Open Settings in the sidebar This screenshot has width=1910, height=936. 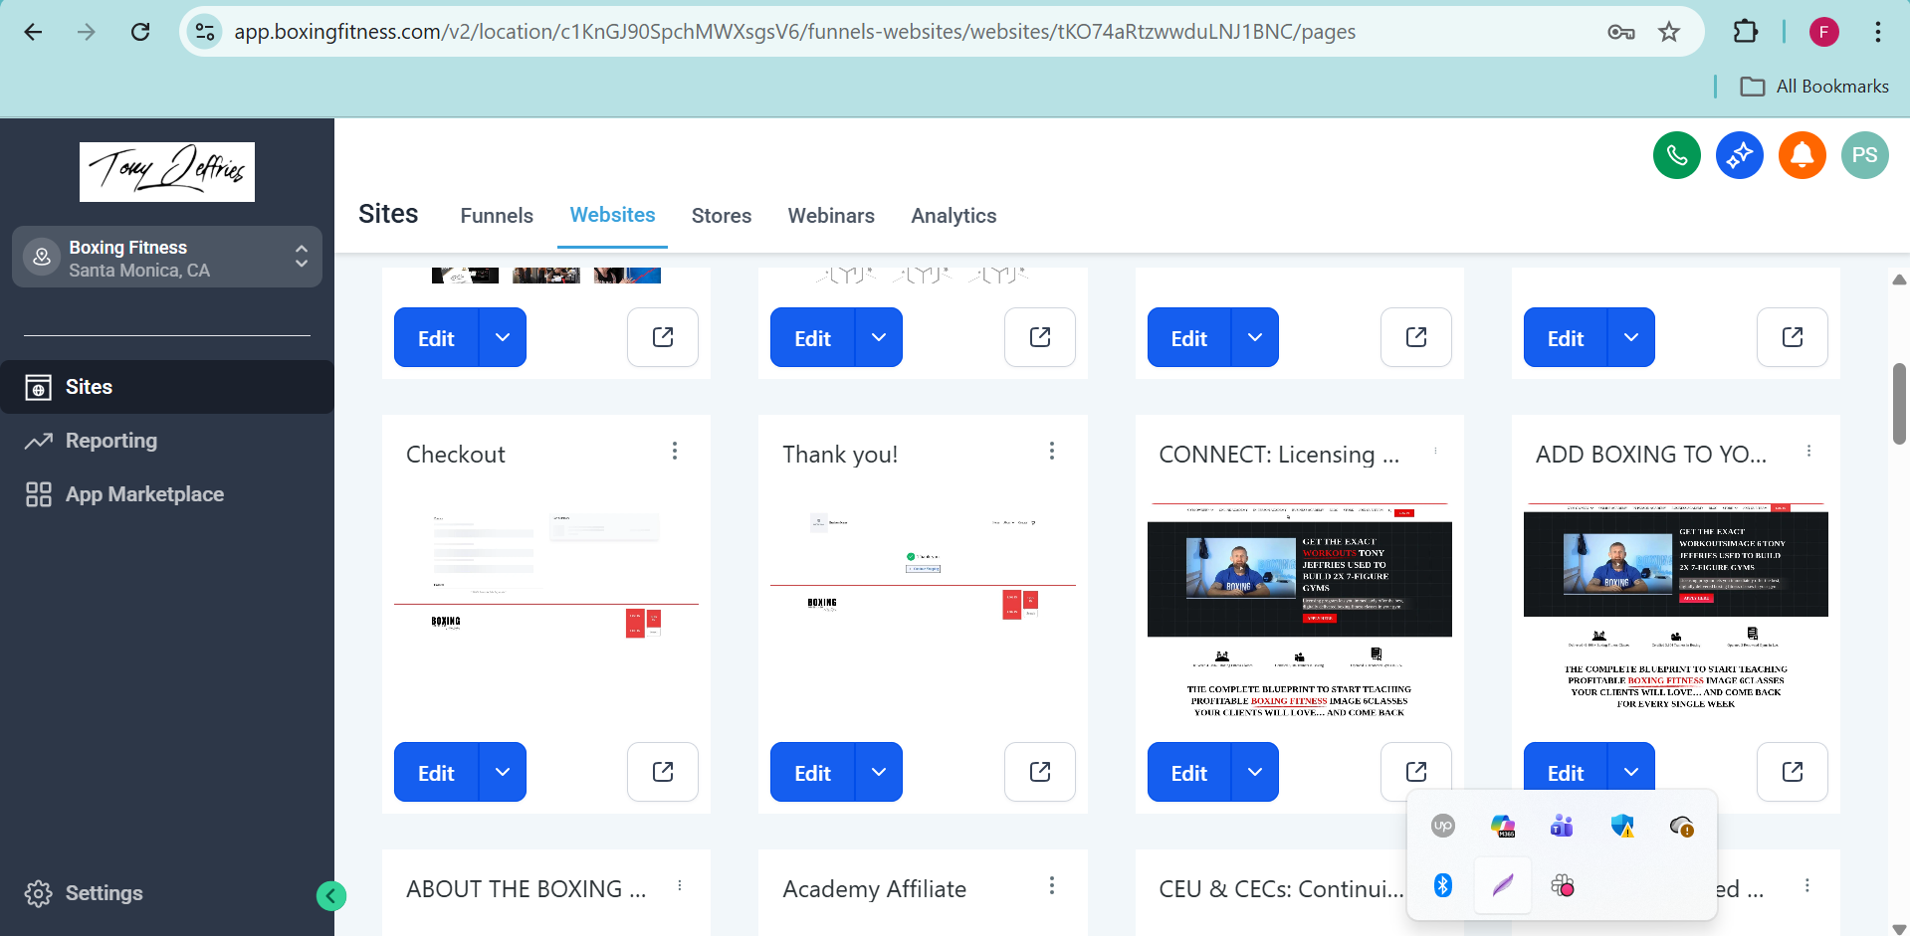[104, 893]
